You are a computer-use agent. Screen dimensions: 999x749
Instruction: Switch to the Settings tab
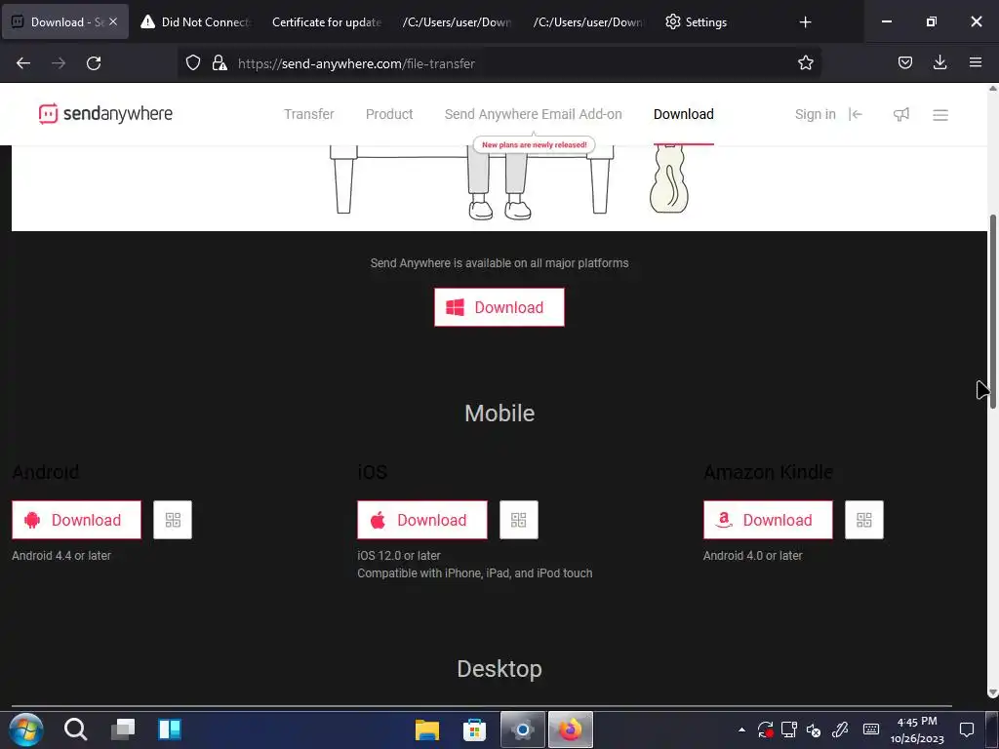[x=697, y=22]
